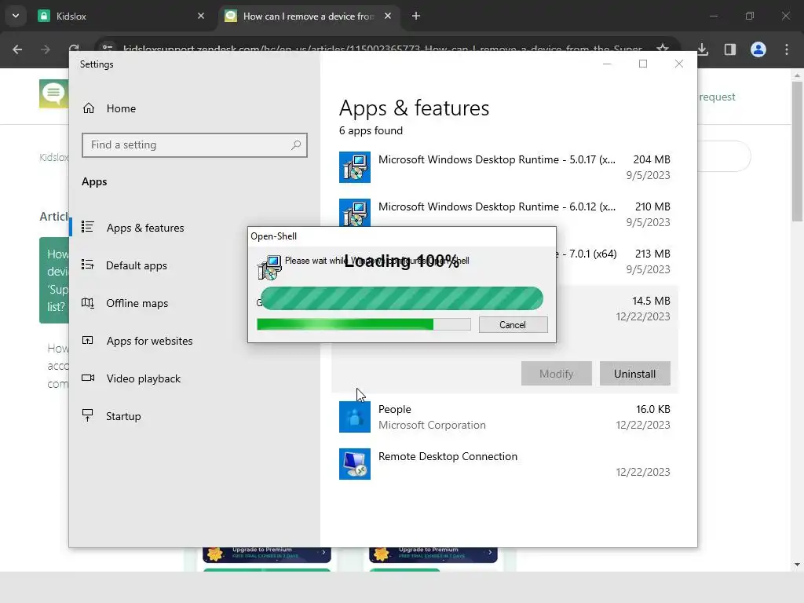This screenshot has height=603, width=804.
Task: Click the first Upgrade to Premium banner
Action: [x=267, y=554]
